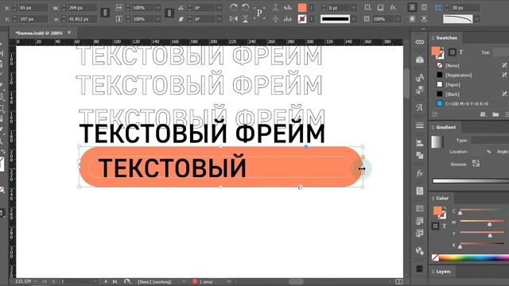Open the Links chain icon panel in dock
This screenshot has width=509, height=286.
pos(419,42)
